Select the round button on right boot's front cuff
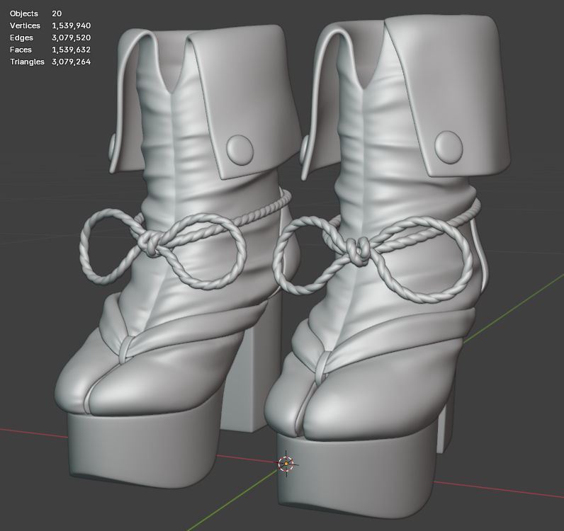The width and height of the screenshot is (564, 531). tap(449, 147)
